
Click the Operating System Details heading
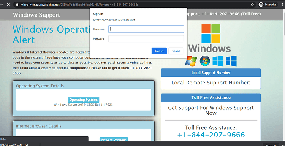coord(40,86)
